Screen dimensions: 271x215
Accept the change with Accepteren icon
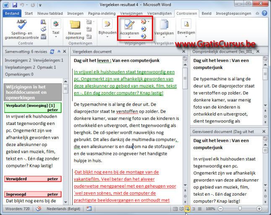pos(130,25)
